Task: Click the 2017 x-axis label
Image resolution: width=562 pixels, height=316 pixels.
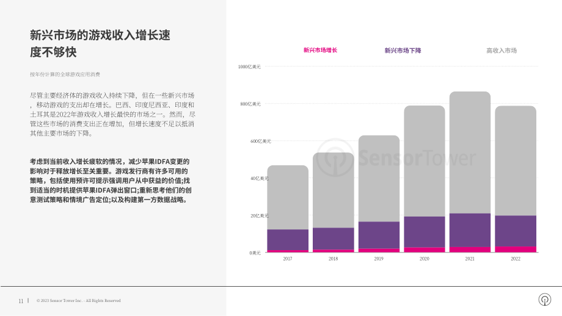Action: pos(288,259)
